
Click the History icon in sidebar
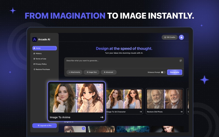(x=34, y=53)
